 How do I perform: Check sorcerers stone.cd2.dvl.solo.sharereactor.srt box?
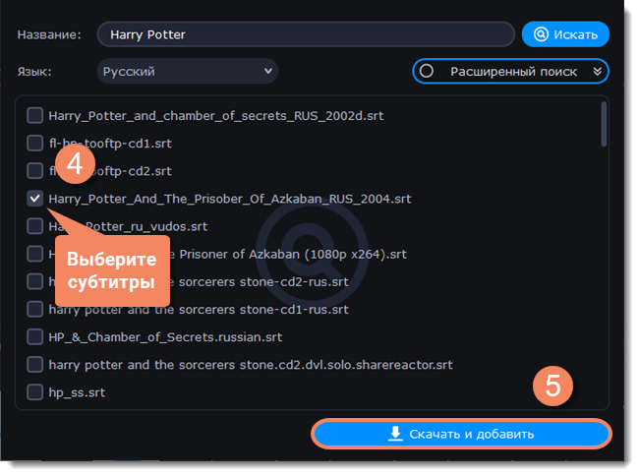click(35, 365)
